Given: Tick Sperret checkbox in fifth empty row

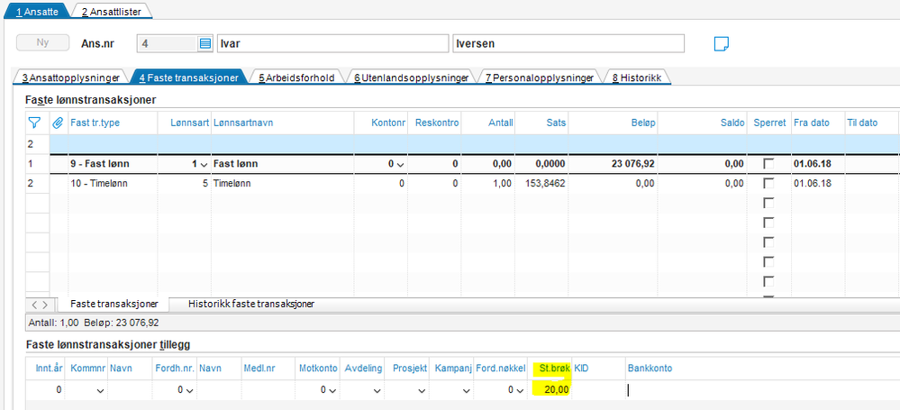Looking at the screenshot, I should tap(768, 281).
